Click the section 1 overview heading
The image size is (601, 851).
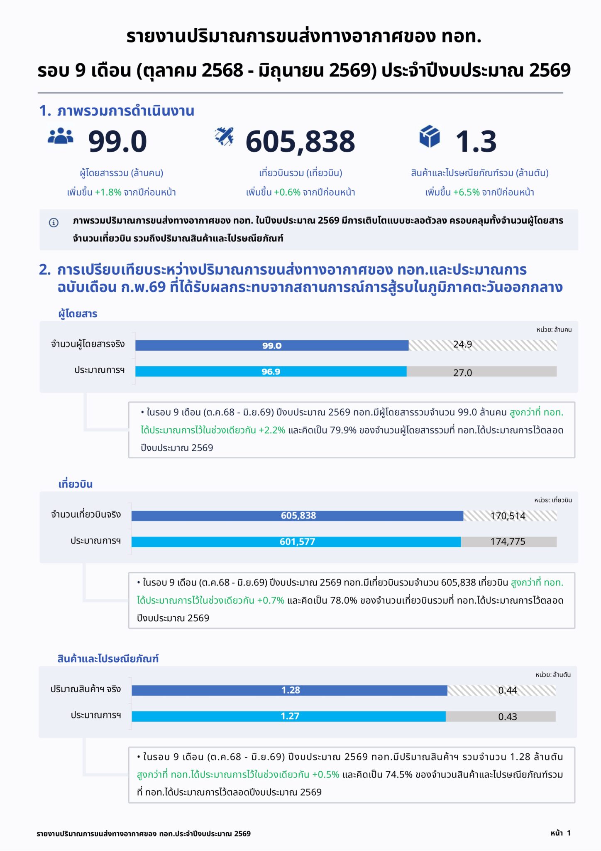[x=117, y=111]
